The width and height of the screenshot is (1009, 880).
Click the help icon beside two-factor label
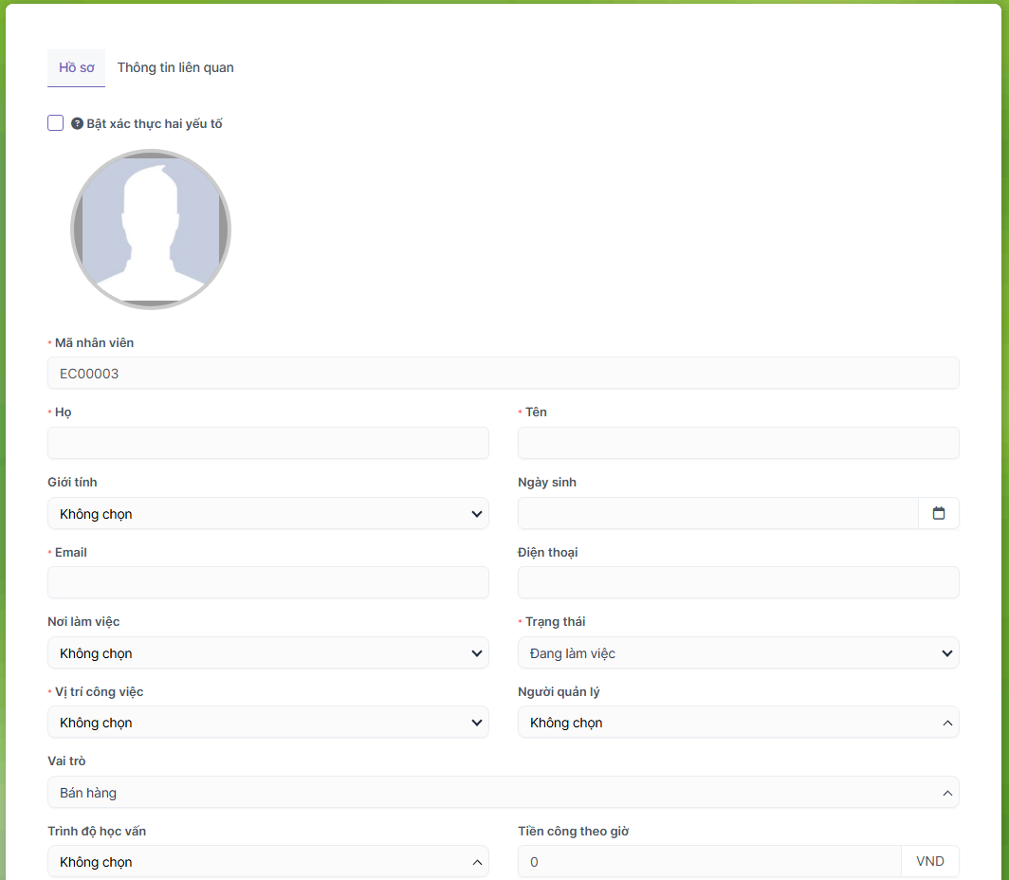pos(78,124)
